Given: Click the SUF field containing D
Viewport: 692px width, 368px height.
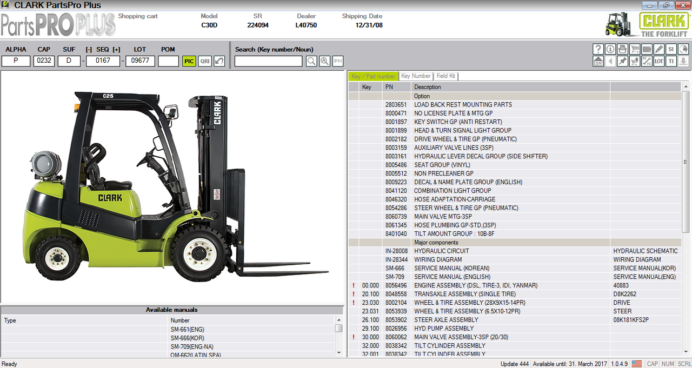Looking at the screenshot, I should click(69, 61).
